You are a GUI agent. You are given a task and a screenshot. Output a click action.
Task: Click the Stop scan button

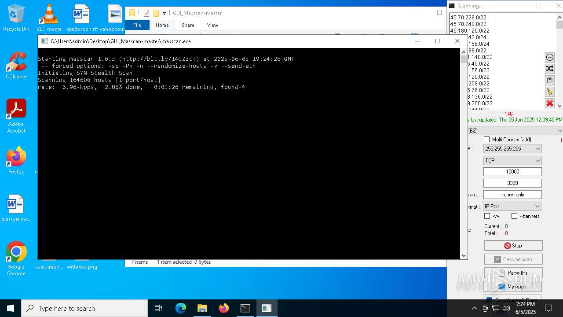coord(513,246)
